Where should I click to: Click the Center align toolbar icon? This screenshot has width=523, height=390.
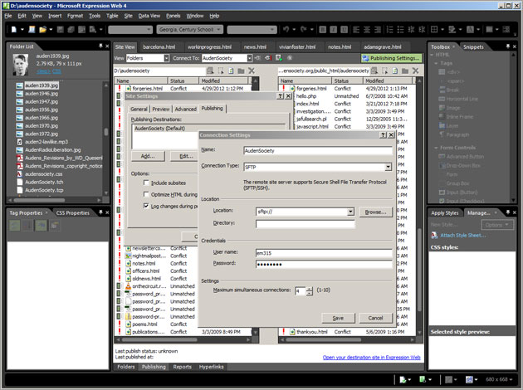[367, 30]
